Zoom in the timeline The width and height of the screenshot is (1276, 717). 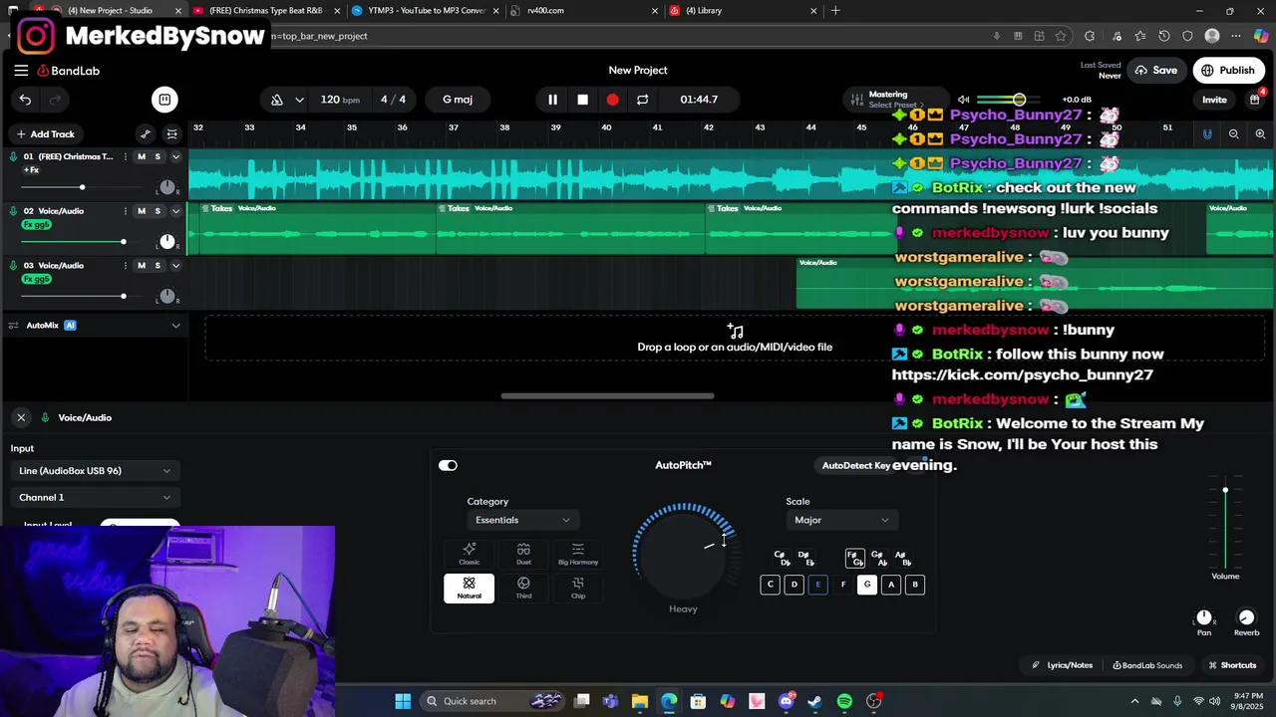coord(1260,134)
